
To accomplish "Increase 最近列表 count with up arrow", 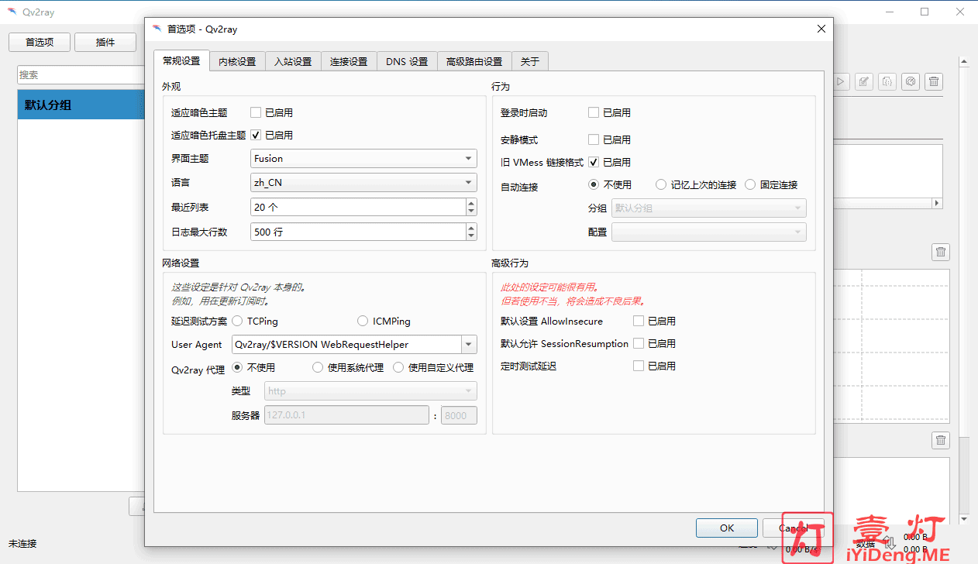I will (x=471, y=203).
